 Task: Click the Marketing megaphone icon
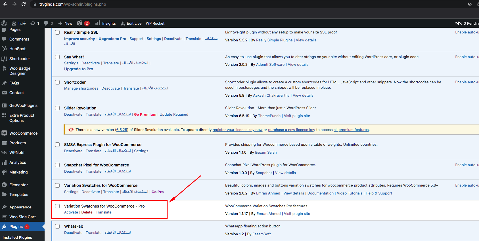click(x=4, y=172)
